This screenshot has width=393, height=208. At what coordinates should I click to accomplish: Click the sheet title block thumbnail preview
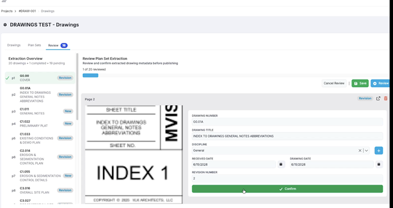134,154
